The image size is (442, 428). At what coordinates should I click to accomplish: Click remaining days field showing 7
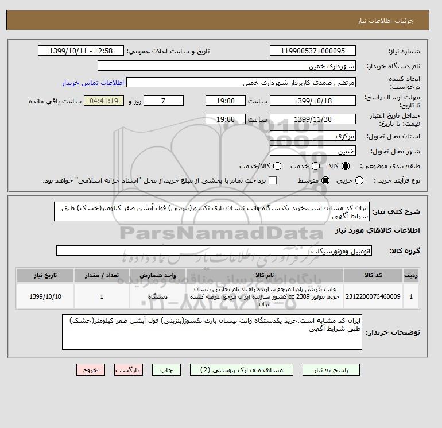164,101
